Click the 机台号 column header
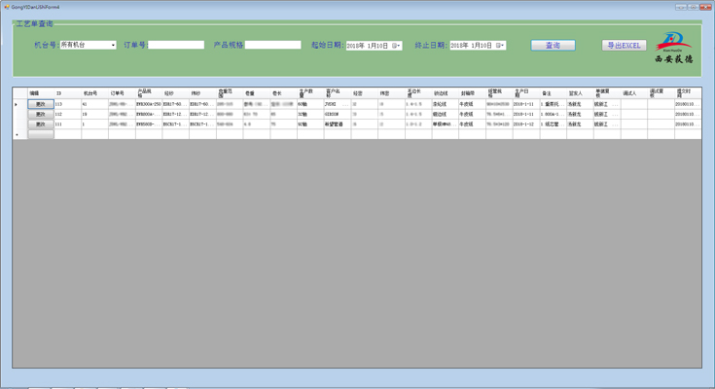The height and width of the screenshot is (389, 715). pos(93,93)
